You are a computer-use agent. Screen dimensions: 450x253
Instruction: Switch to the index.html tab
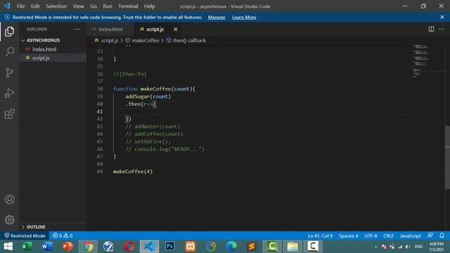110,30
